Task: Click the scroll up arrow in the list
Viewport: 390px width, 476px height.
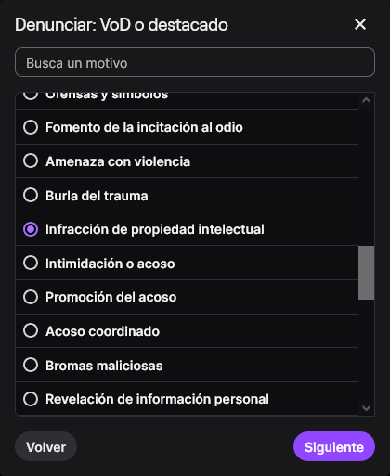Action: [x=366, y=100]
